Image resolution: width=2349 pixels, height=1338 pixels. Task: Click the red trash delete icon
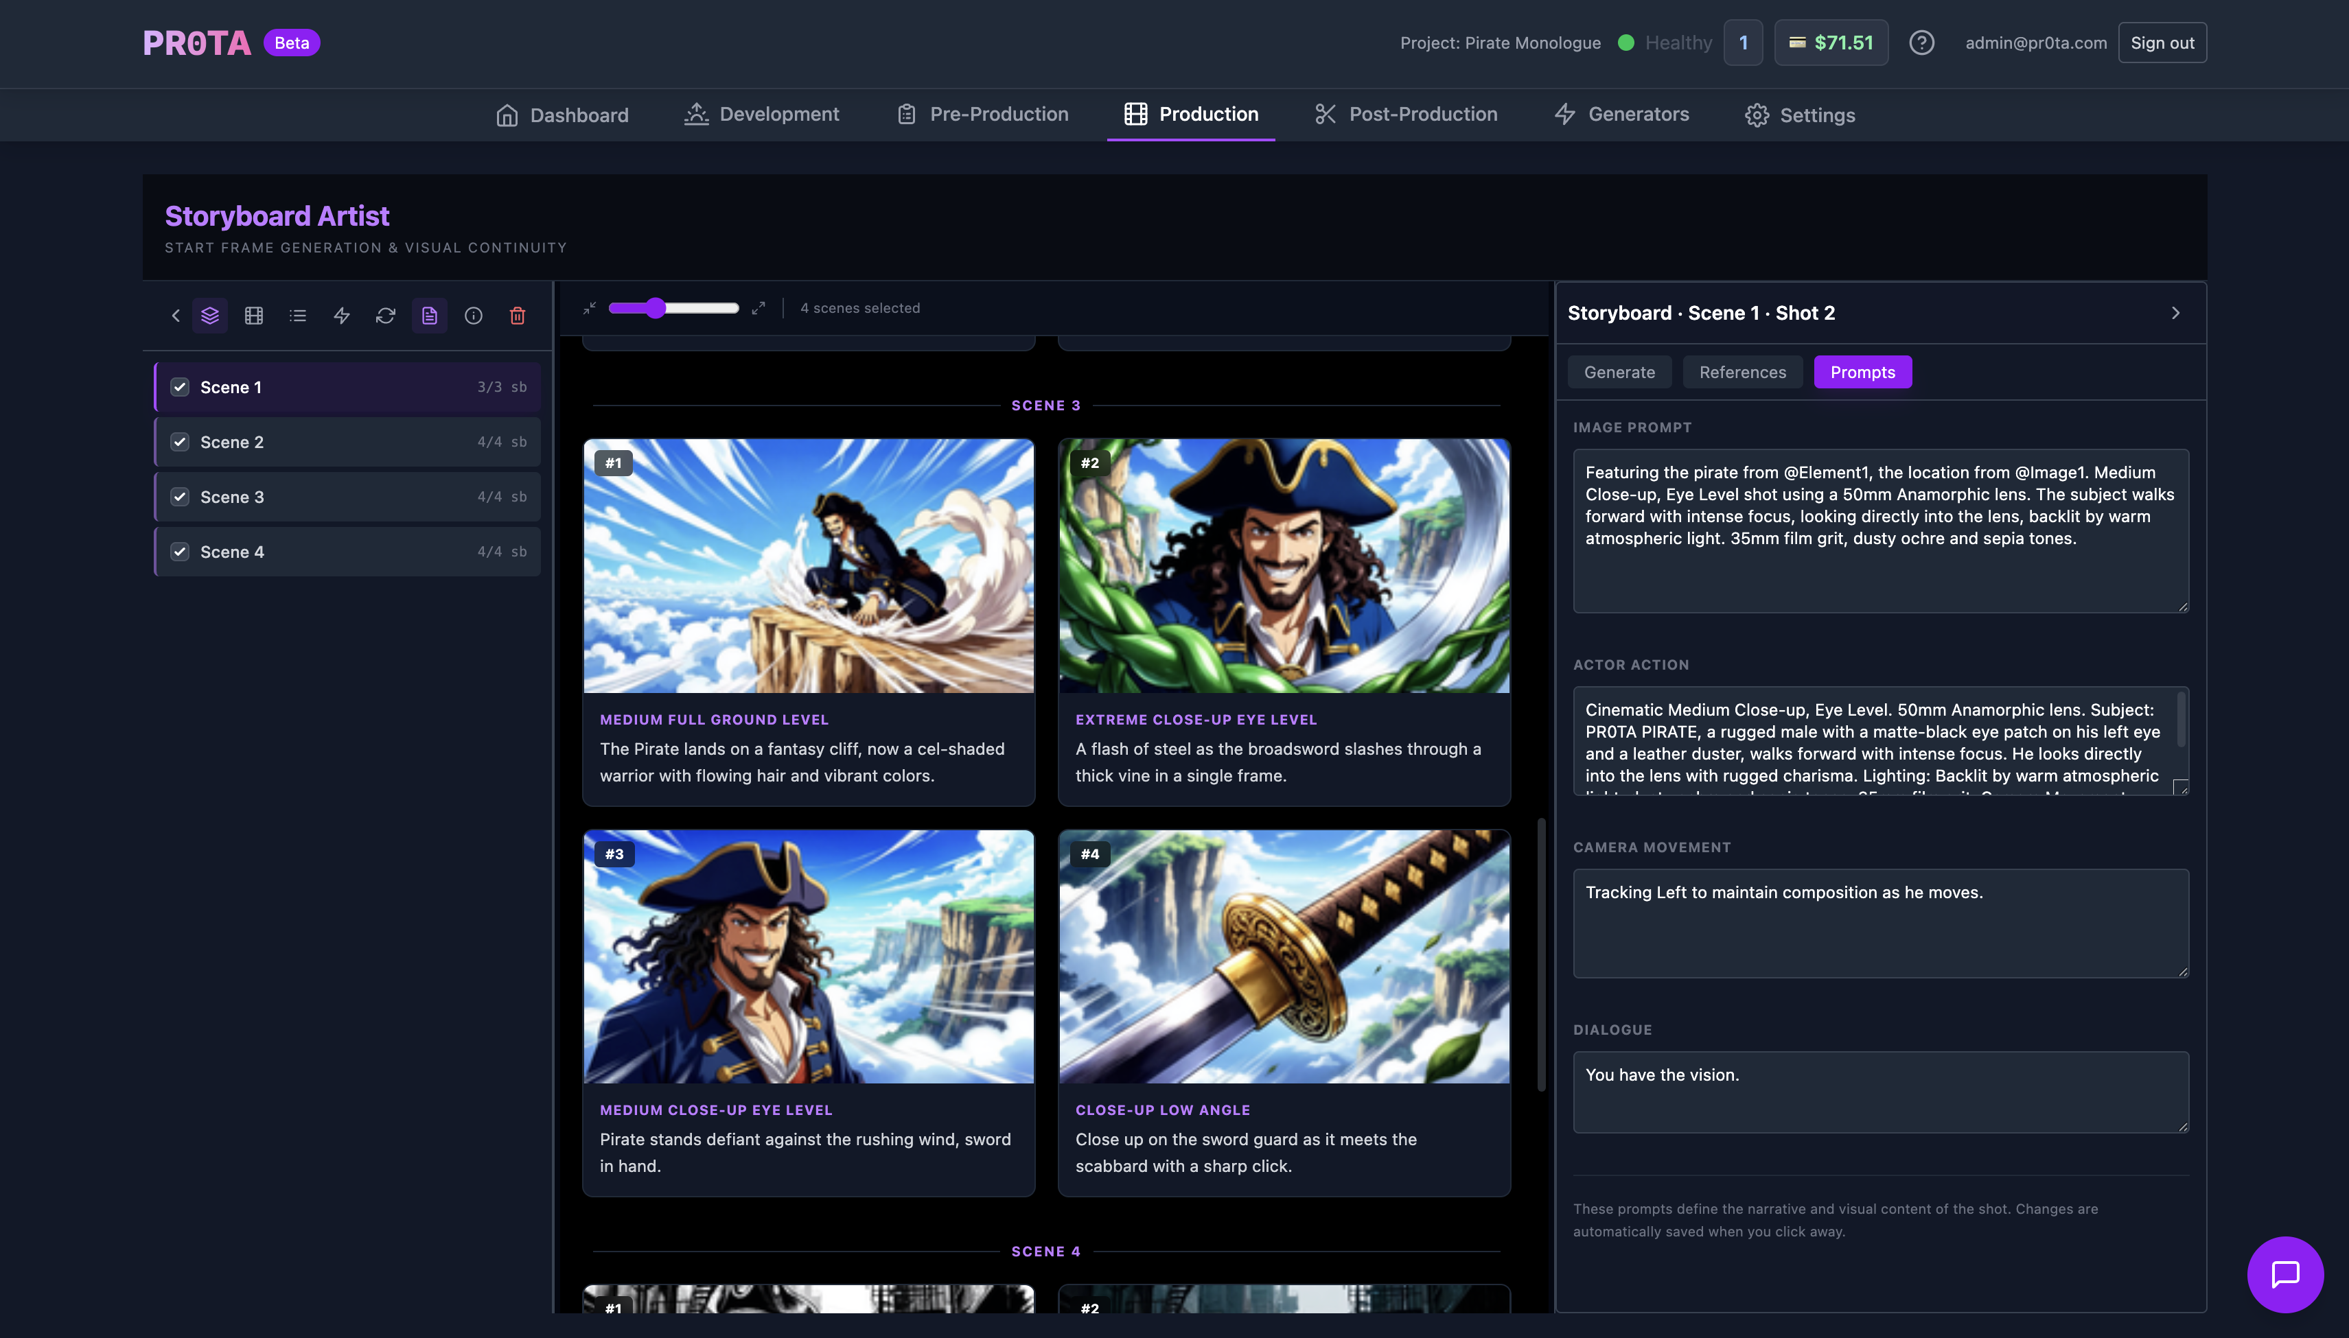coord(517,315)
